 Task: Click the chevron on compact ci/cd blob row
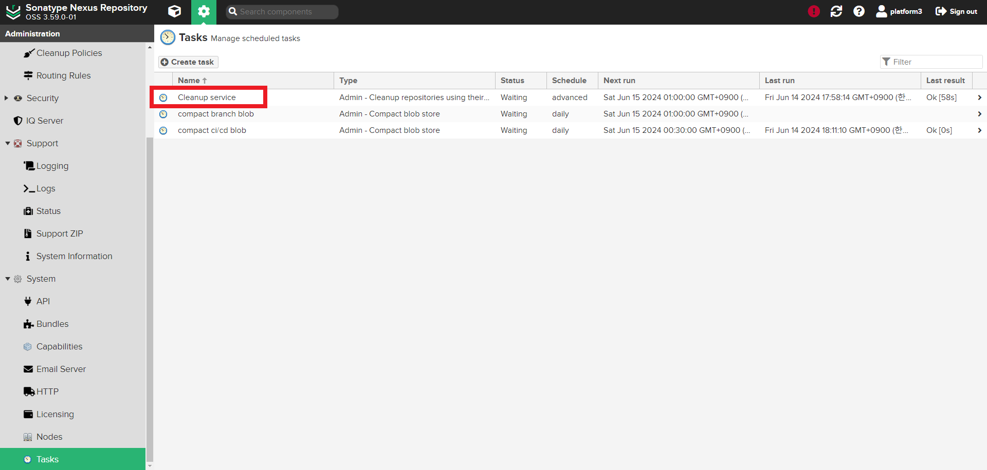pos(979,130)
